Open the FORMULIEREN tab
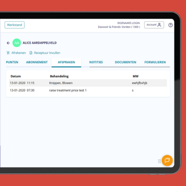 tap(155, 62)
